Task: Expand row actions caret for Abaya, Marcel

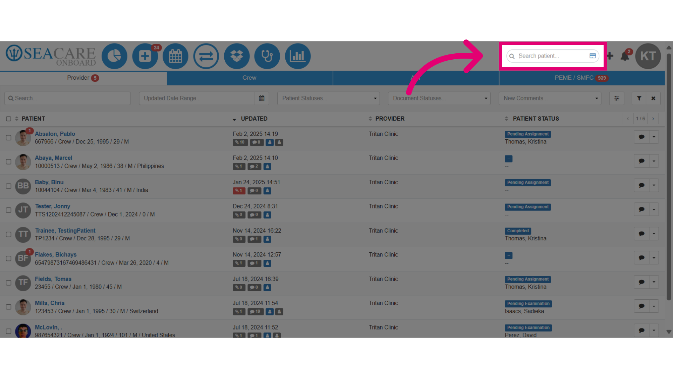Action: coord(654,161)
